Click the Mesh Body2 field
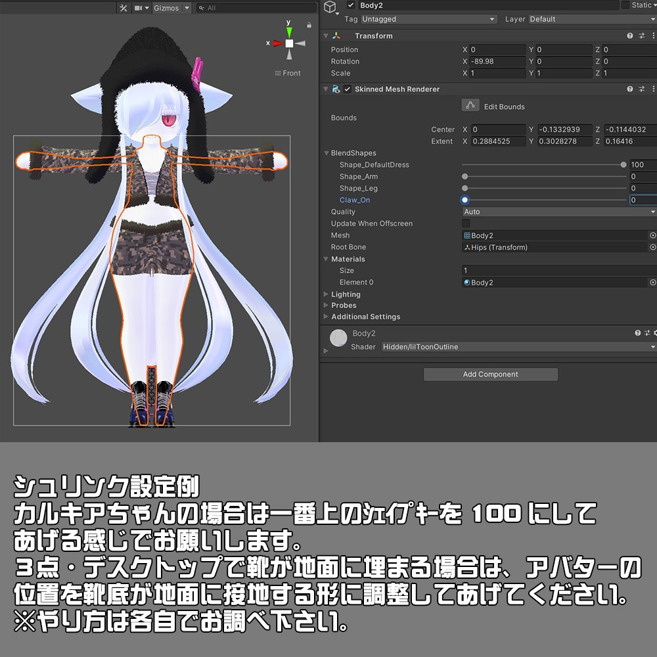The width and height of the screenshot is (657, 657). click(x=555, y=235)
